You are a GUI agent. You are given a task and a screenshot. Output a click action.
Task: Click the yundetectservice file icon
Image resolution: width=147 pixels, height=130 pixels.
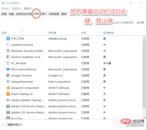8,45
